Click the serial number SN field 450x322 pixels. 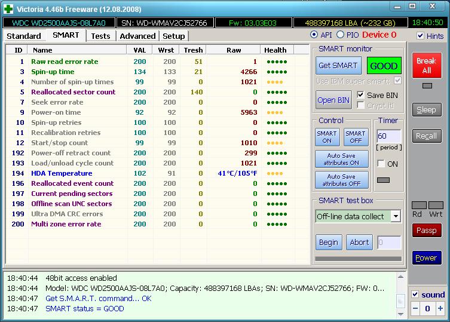pos(165,23)
